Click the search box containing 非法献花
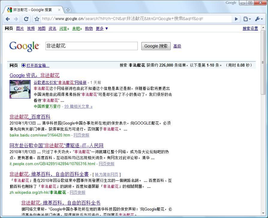 [91, 46]
